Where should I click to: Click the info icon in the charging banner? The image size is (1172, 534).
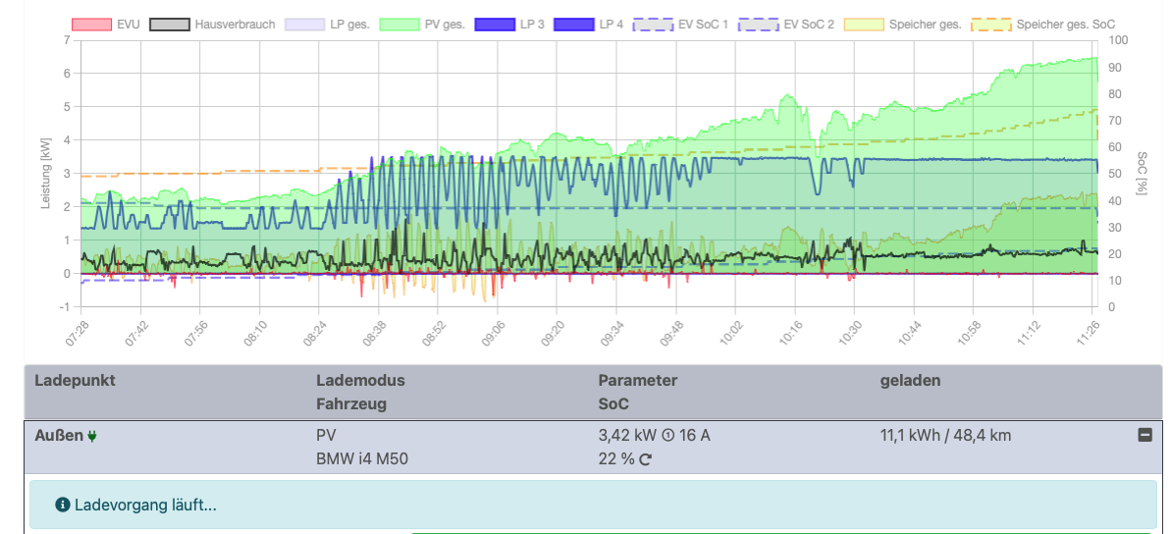[63, 505]
